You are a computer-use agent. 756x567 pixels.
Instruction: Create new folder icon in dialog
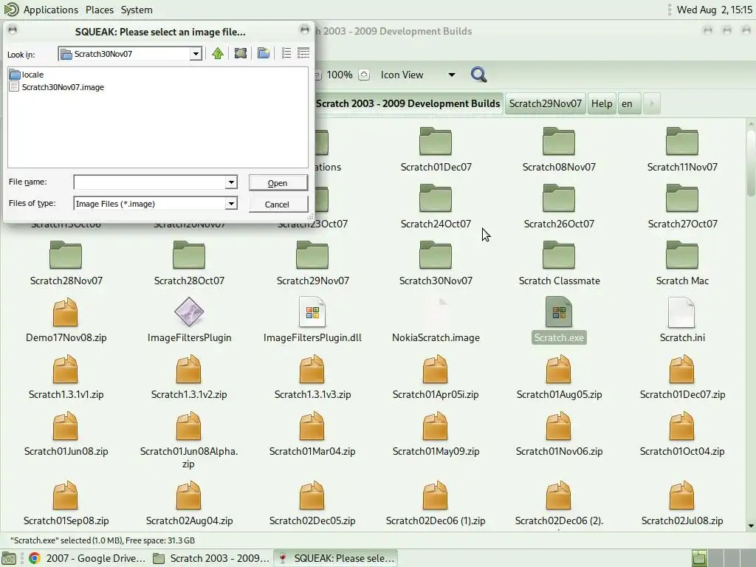264,53
